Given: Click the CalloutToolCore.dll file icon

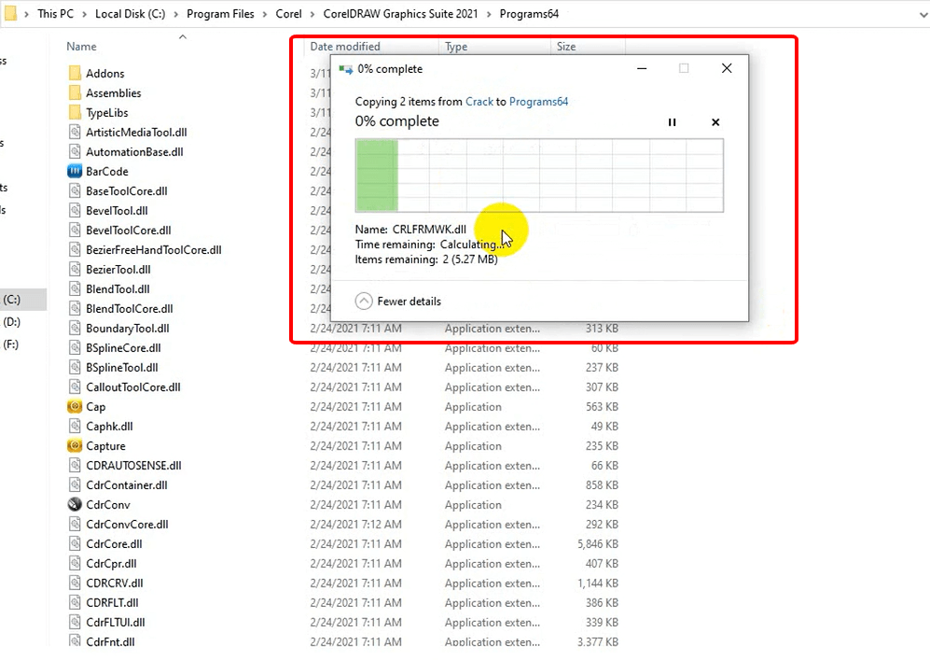Looking at the screenshot, I should pos(75,386).
